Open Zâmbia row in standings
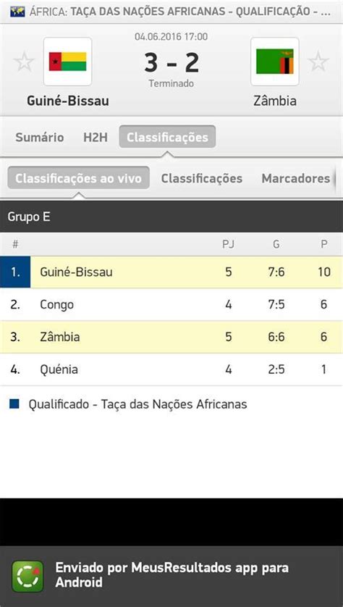The image size is (343, 607). (x=171, y=337)
